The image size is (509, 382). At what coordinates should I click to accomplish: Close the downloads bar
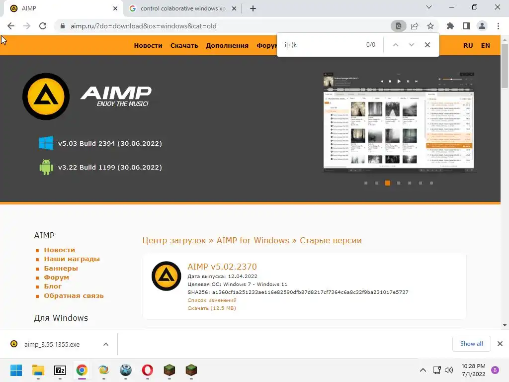click(x=500, y=344)
